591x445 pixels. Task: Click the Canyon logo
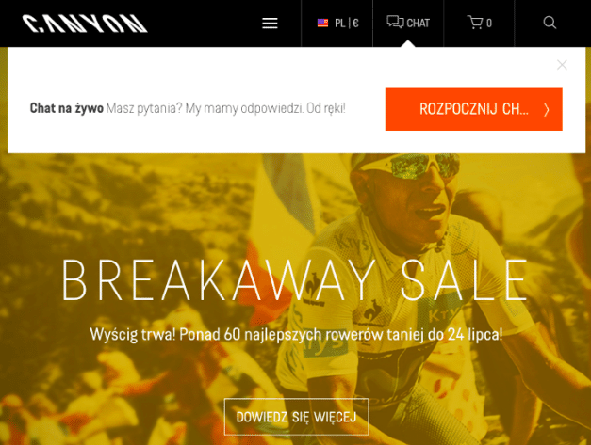pos(85,24)
